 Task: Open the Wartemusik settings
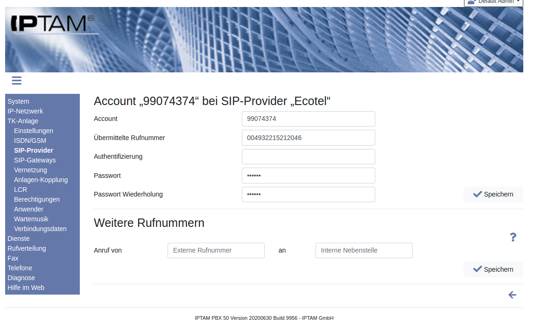(31, 219)
